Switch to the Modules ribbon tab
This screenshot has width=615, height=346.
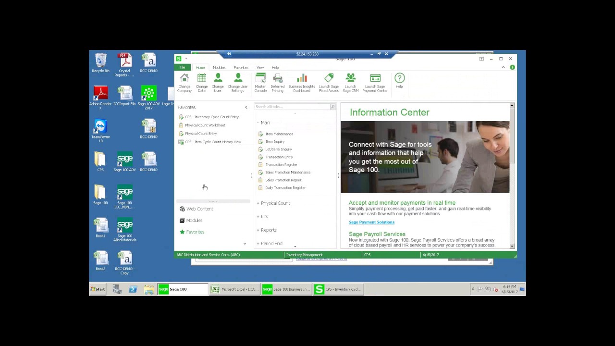coord(219,67)
